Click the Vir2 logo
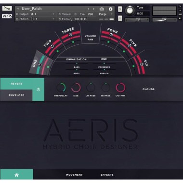The height and width of the screenshot is (183, 183). 7,16
